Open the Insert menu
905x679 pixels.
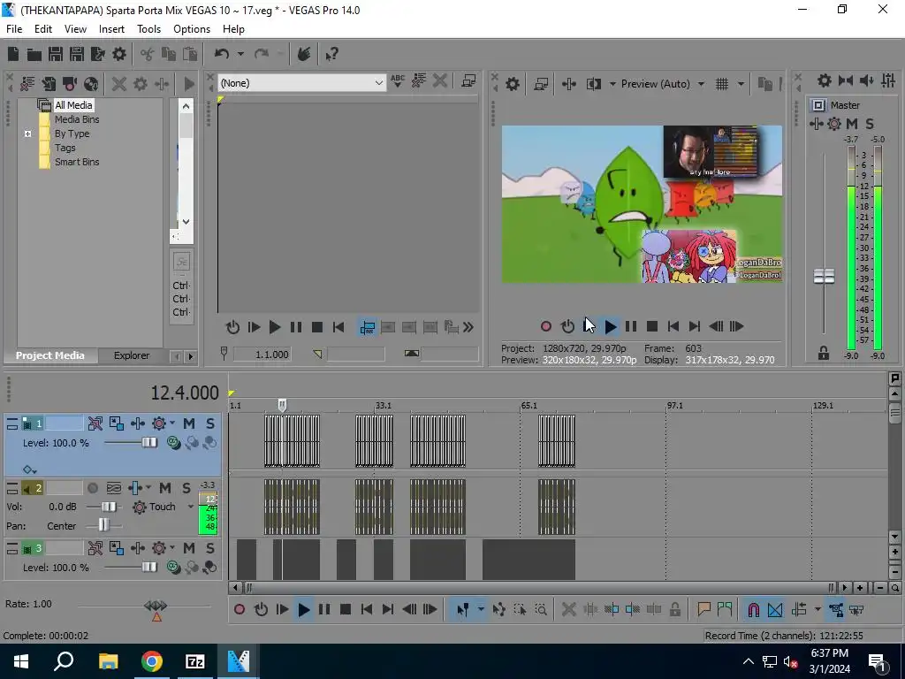pos(111,29)
